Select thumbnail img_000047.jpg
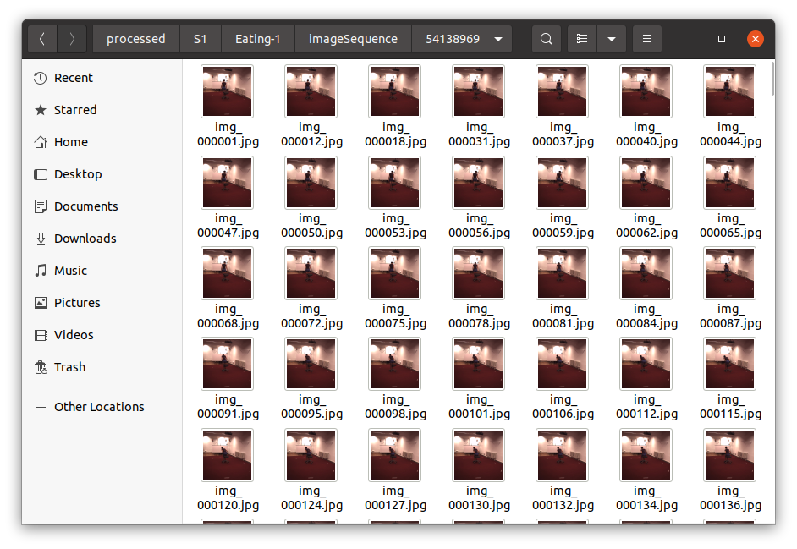 (228, 183)
